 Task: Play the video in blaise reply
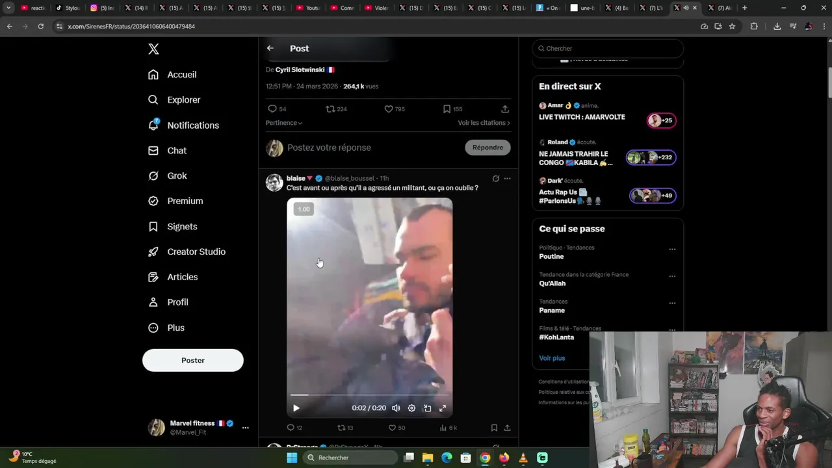[x=296, y=408]
